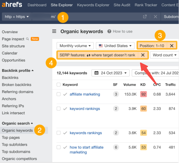This screenshot has height=163, width=179.
Task: Collapse the Organic search section
Action: [17, 123]
